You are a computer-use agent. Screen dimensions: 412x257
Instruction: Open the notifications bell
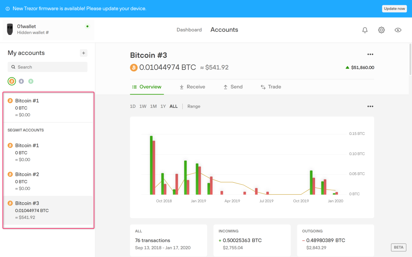coord(365,30)
